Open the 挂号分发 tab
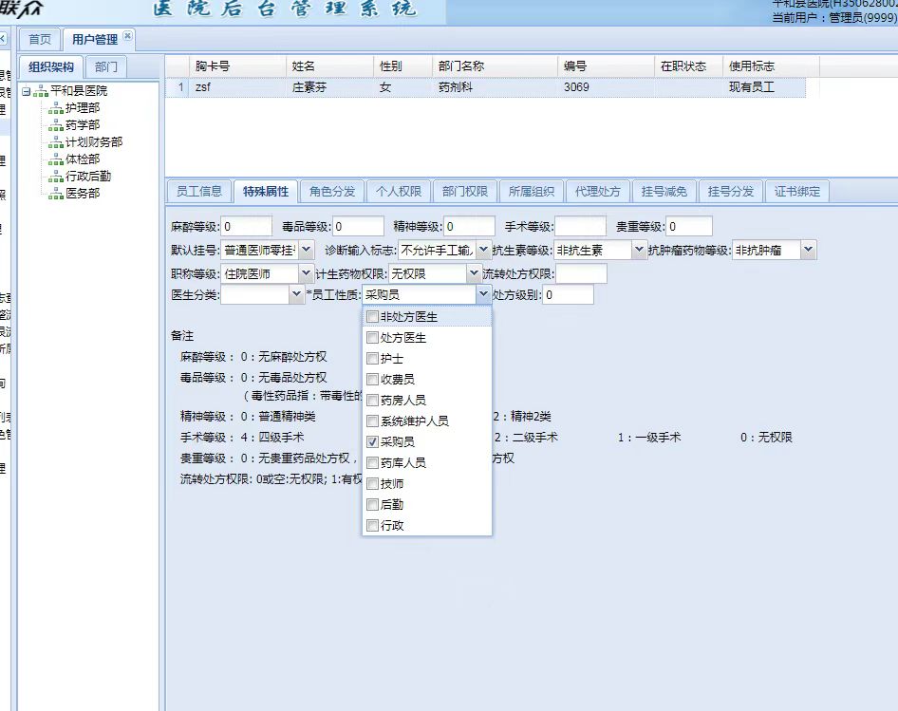Viewport: 898px width, 711px height. pos(731,192)
